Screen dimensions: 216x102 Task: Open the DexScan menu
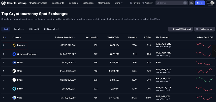73,3
